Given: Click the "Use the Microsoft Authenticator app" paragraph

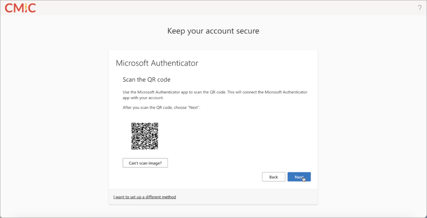Looking at the screenshot, I should pyautogui.click(x=215, y=95).
